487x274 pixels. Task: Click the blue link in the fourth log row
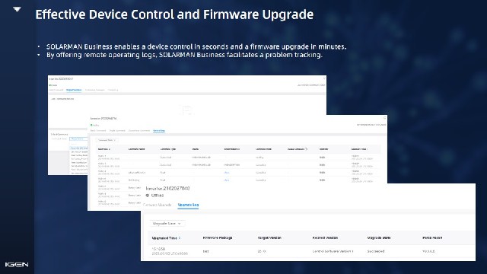227,180
